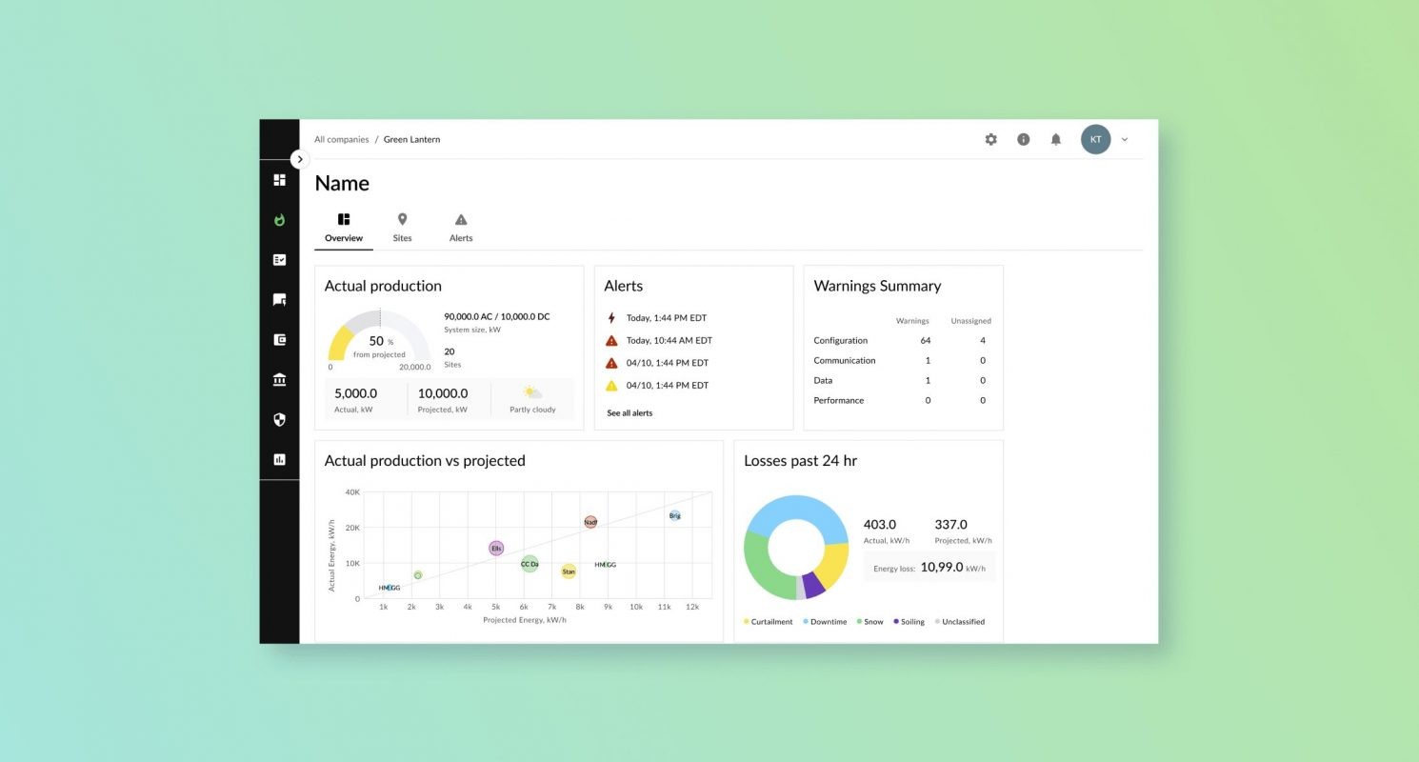Click the 90,000.0 AC / 10,000.0 DC system size

(496, 316)
